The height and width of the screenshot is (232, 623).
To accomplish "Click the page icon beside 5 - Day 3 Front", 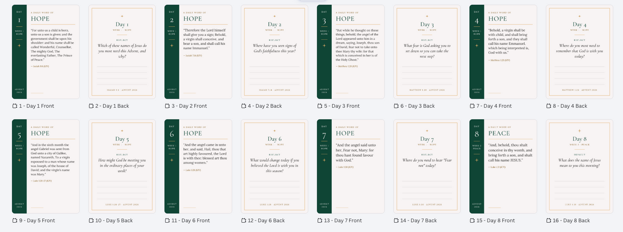I will tap(319, 106).
